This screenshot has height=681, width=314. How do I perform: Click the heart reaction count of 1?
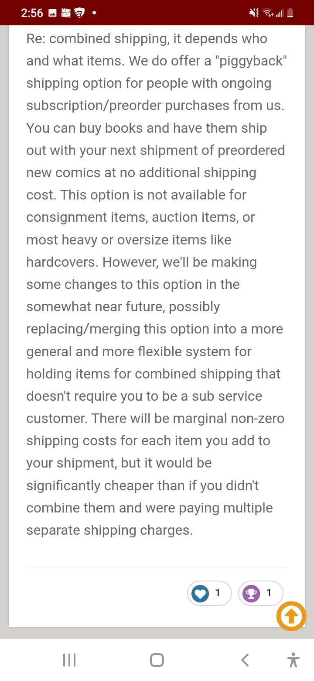click(x=218, y=593)
